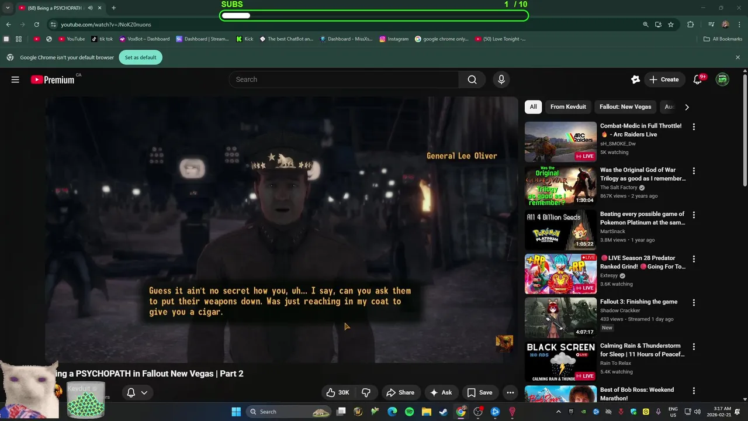Viewport: 748px width, 421px height.
Task: Share the video
Action: pyautogui.click(x=400, y=392)
